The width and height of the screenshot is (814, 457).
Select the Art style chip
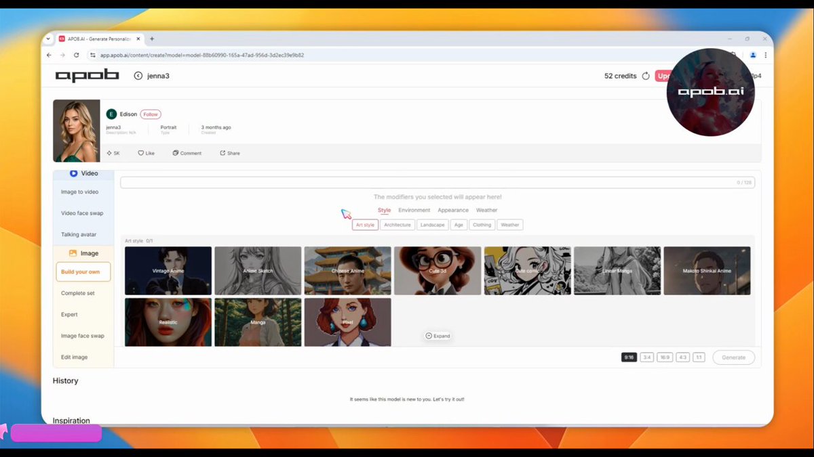[365, 225]
